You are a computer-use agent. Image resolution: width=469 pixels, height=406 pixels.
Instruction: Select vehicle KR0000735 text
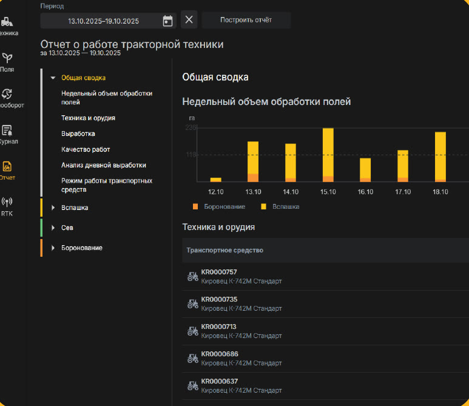(x=219, y=299)
